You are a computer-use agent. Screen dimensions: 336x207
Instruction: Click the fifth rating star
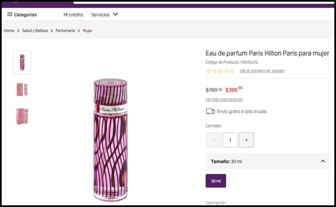(x=232, y=71)
